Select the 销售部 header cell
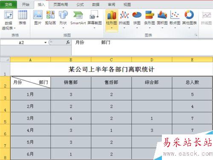Viewport: 213px width, 160px height. 71,82
